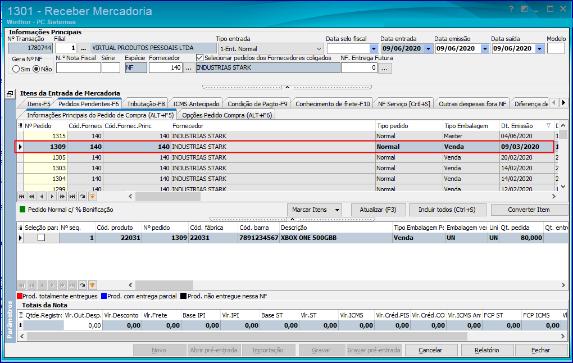Collapse the pending orders section chevron above items

(292, 219)
